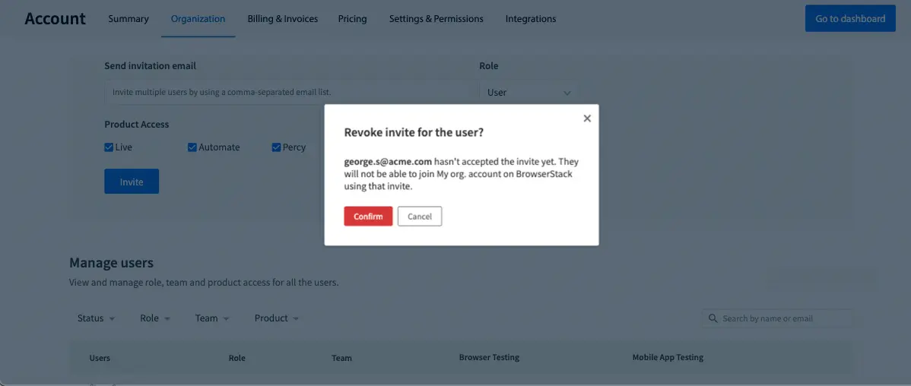Open the Integrations tab
This screenshot has height=386, width=911.
(x=530, y=19)
